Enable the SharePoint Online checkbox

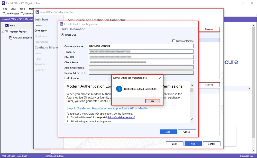click(174, 41)
